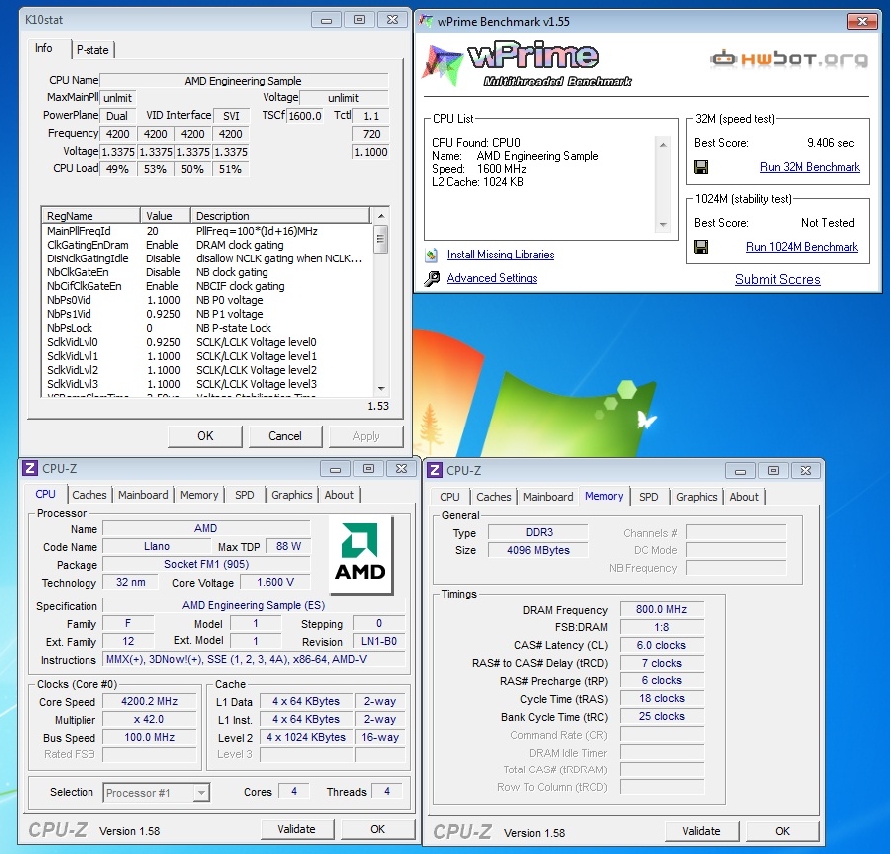Close the K10stat window
This screenshot has width=890, height=854.
click(x=392, y=20)
